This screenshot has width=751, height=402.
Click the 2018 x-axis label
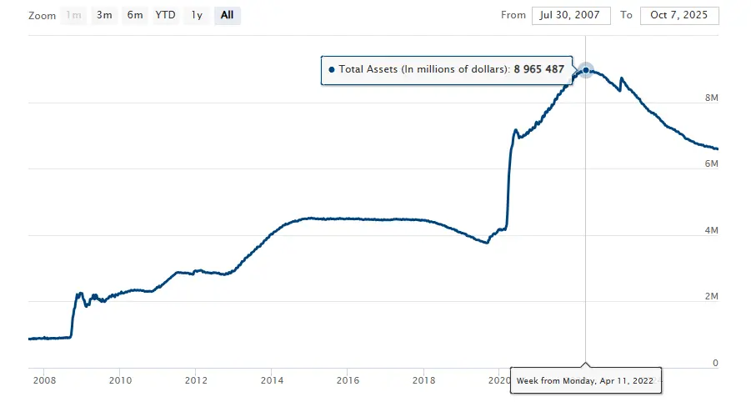point(423,380)
